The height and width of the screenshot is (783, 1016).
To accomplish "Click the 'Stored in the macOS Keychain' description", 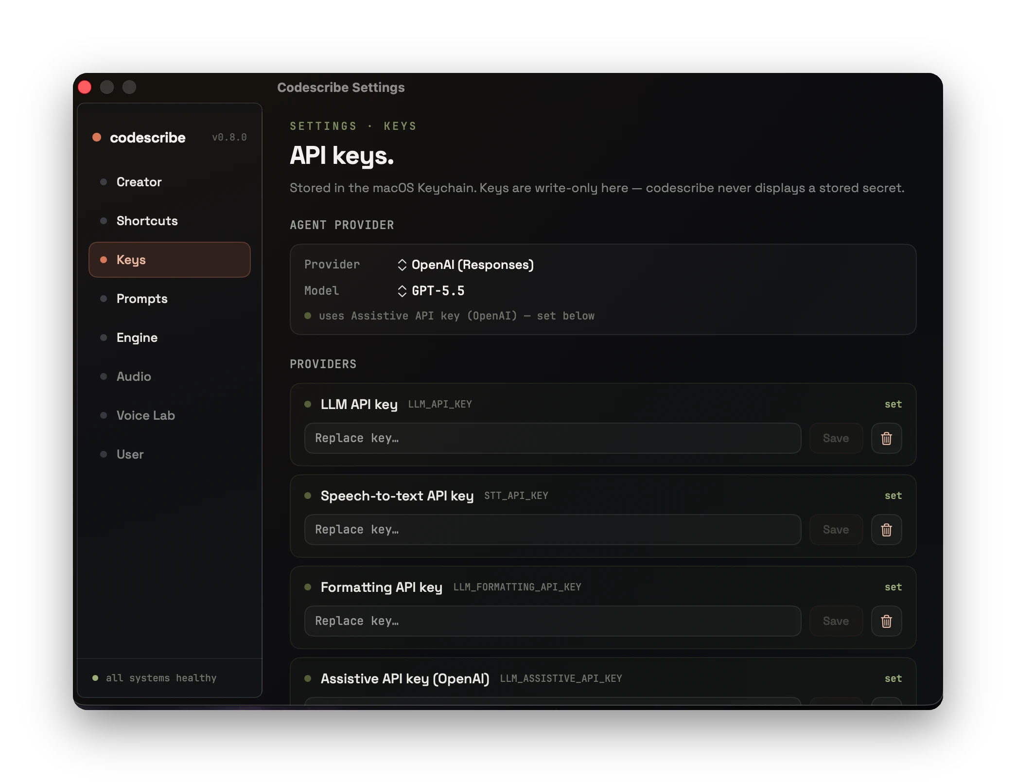I will click(597, 188).
